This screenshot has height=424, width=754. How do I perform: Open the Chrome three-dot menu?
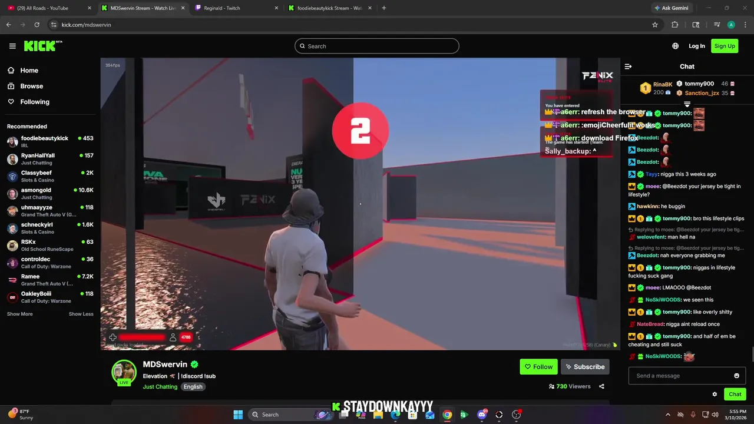(x=745, y=25)
